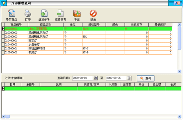
Task: Select product code 020400001
Action: pyautogui.click(x=11, y=40)
